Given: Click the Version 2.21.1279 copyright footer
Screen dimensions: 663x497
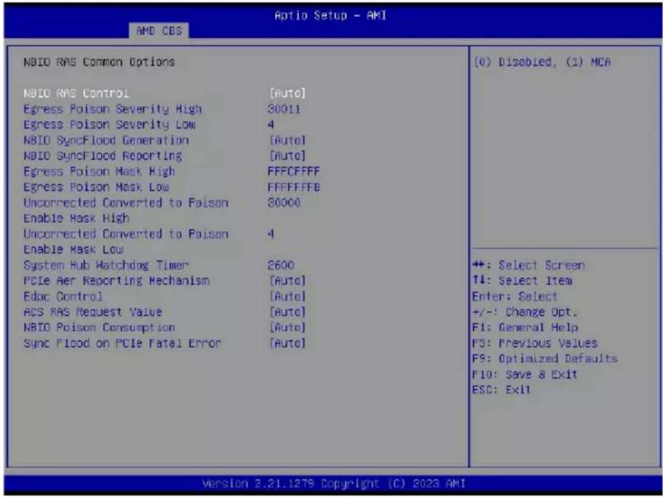Looking at the screenshot, I should [x=334, y=483].
